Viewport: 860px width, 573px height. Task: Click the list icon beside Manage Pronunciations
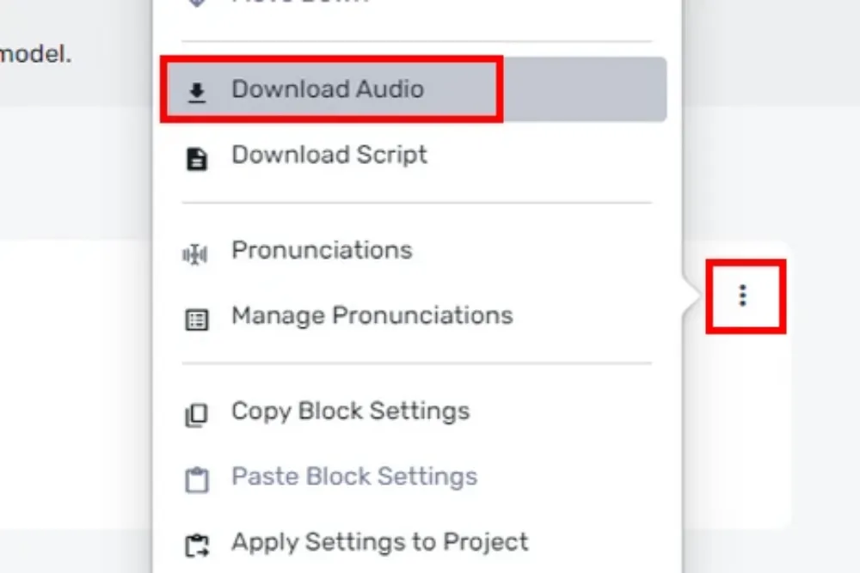[x=196, y=320]
